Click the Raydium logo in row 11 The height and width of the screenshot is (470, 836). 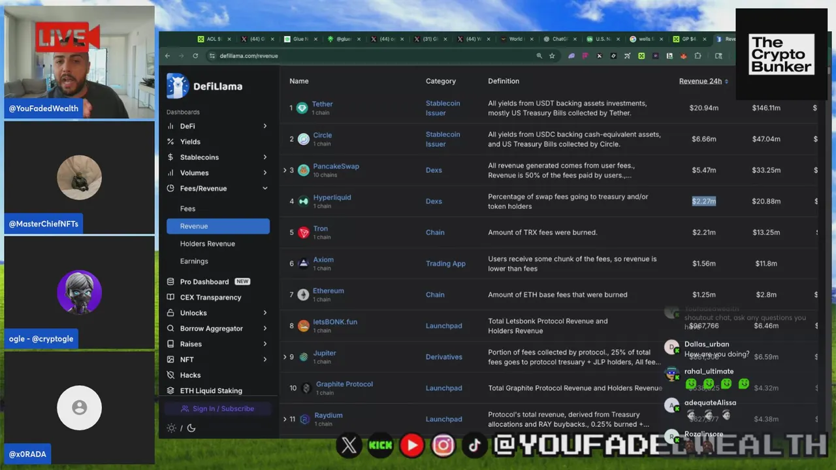tap(304, 419)
